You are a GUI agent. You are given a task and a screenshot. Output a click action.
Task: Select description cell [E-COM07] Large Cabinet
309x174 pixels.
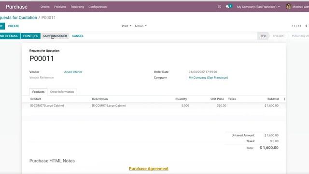(109, 106)
